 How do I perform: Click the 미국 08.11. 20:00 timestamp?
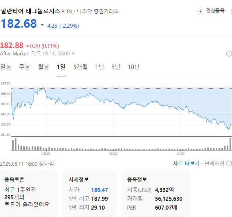pos(50,54)
